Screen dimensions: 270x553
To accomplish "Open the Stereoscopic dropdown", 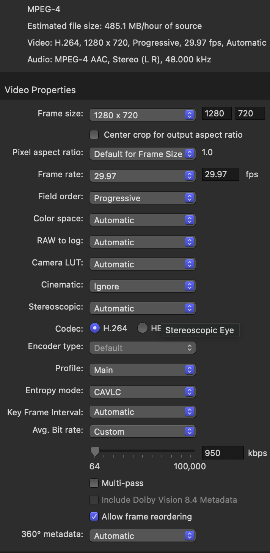I will [x=142, y=308].
